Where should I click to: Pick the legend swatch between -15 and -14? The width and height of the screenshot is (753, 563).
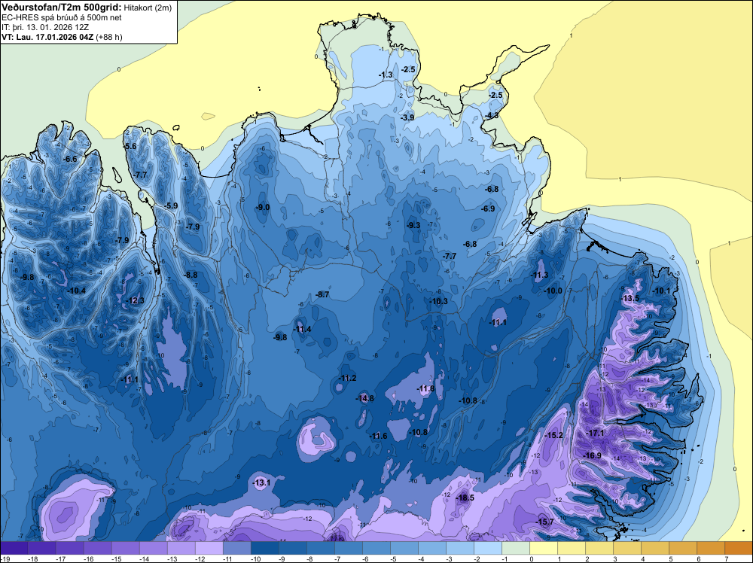[x=125, y=548]
